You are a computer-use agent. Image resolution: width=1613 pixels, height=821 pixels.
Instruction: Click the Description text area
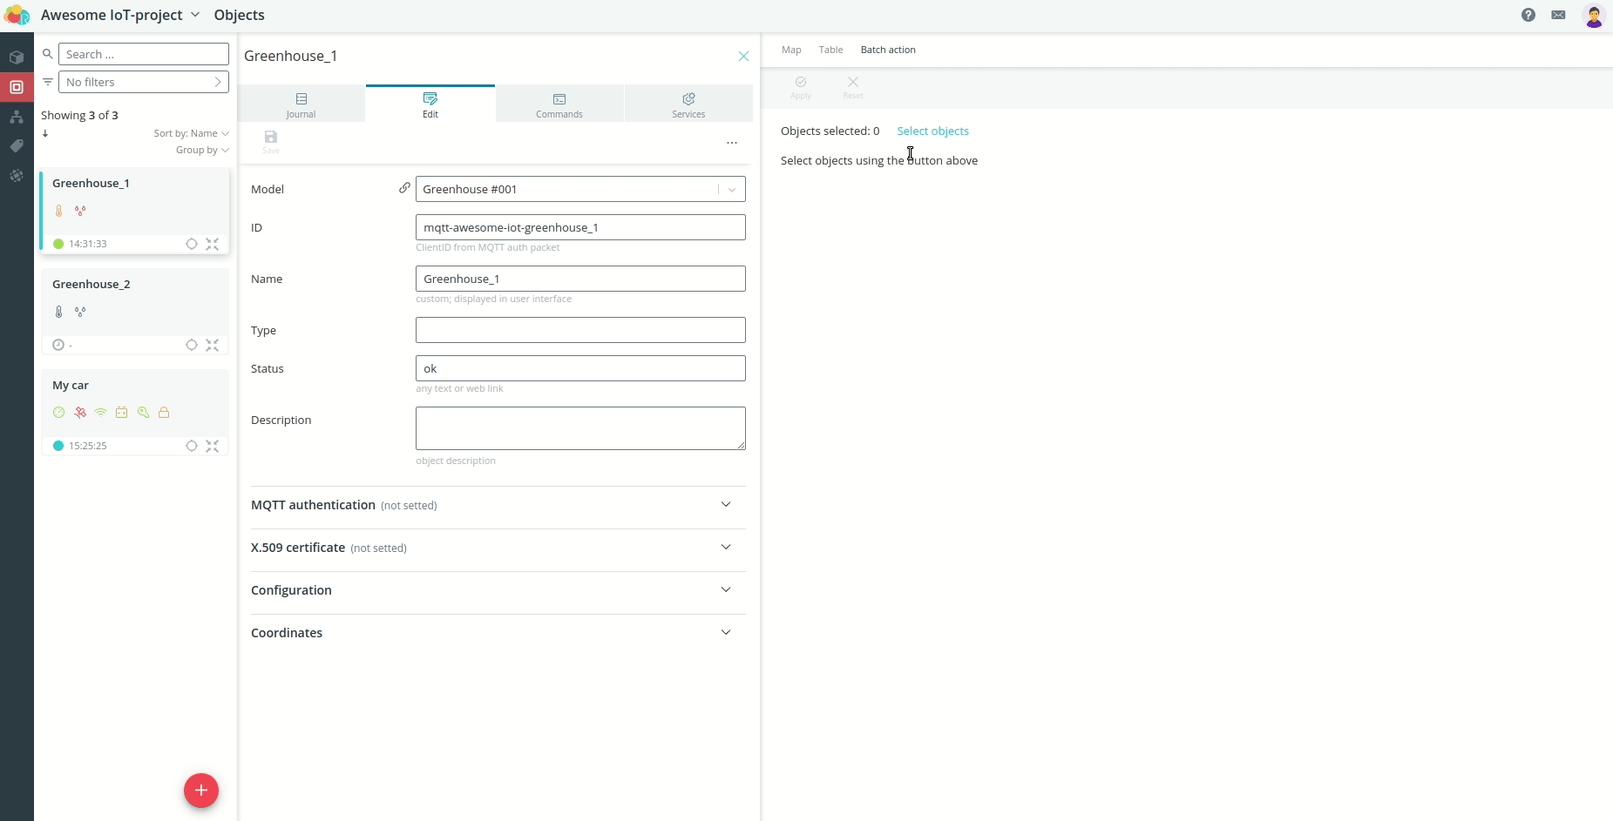(x=580, y=428)
